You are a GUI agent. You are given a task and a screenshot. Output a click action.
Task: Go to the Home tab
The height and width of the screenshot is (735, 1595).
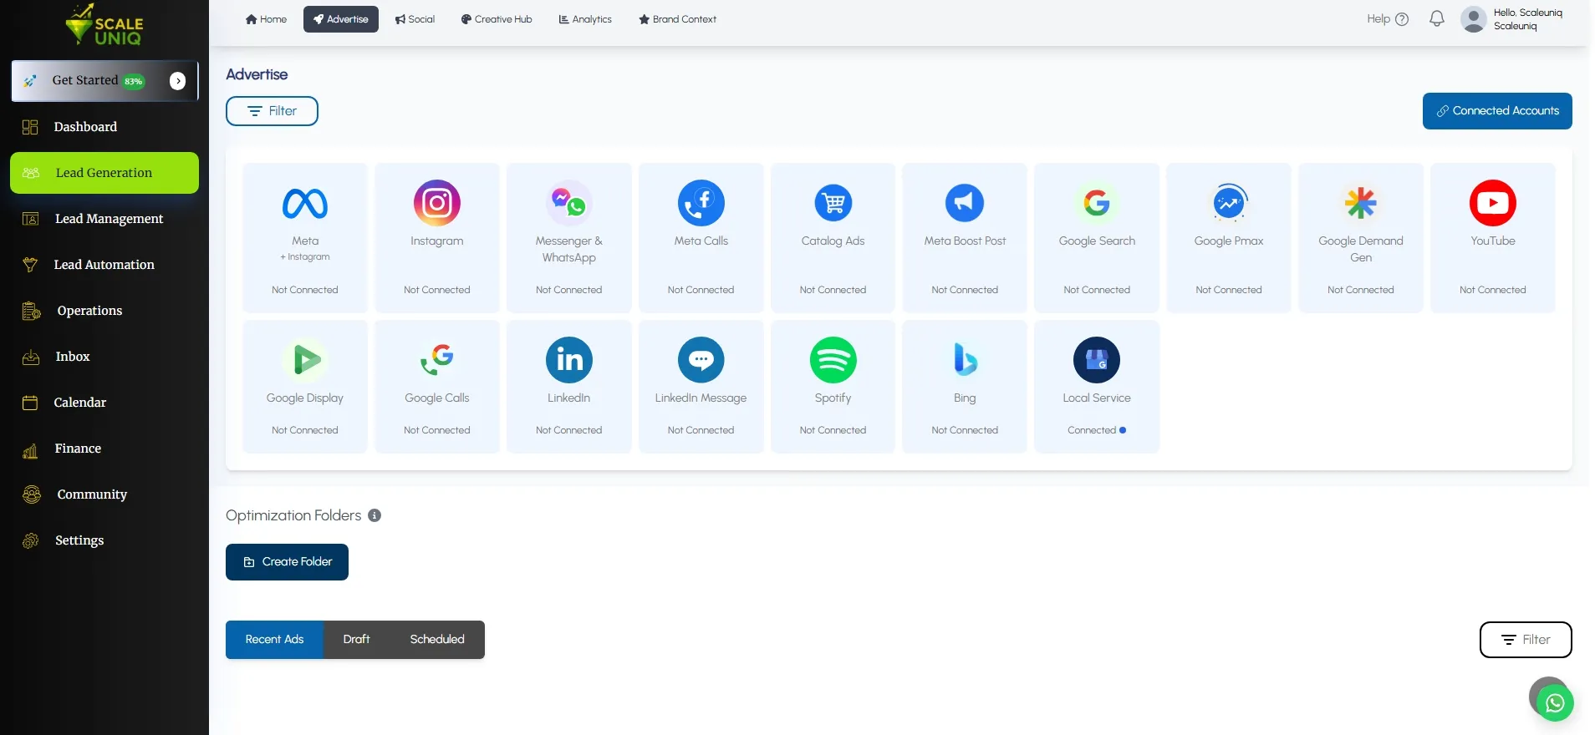266,19
